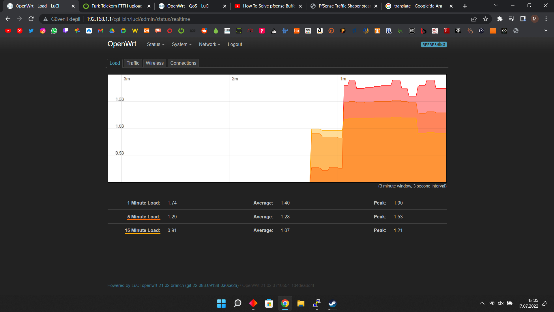
Task: Bookmark this page with star icon
Action: tap(485, 19)
